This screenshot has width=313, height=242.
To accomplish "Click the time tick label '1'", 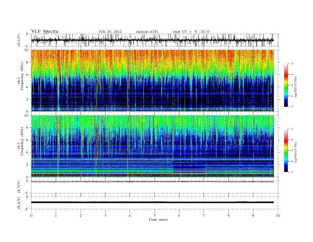I will click(56, 216).
